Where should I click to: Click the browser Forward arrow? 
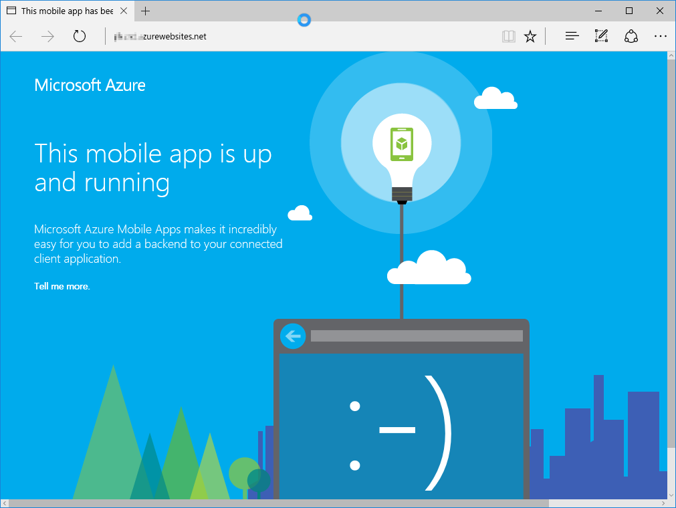click(x=47, y=36)
